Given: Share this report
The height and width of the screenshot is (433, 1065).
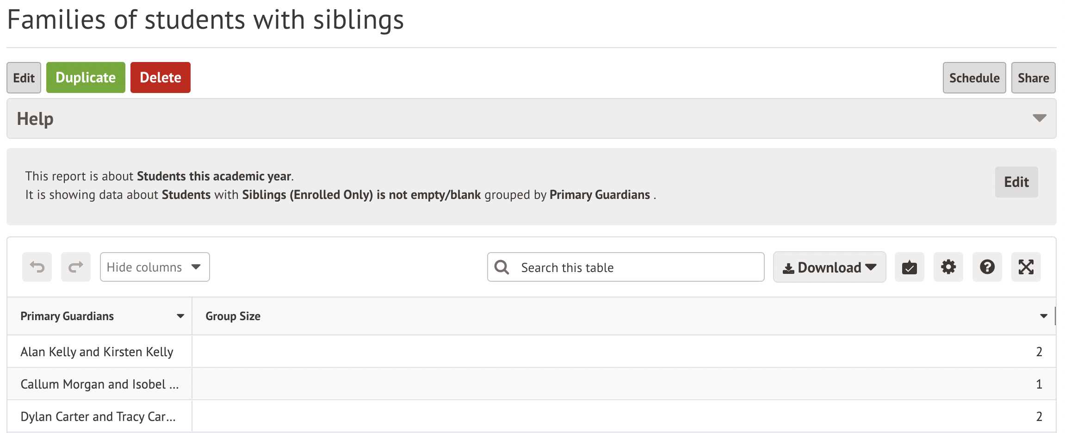Looking at the screenshot, I should (x=1033, y=78).
